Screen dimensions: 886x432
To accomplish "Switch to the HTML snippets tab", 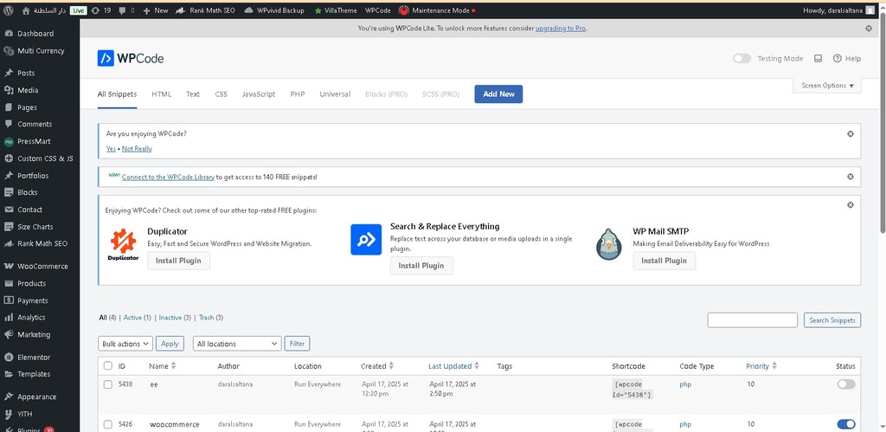I will [x=162, y=94].
